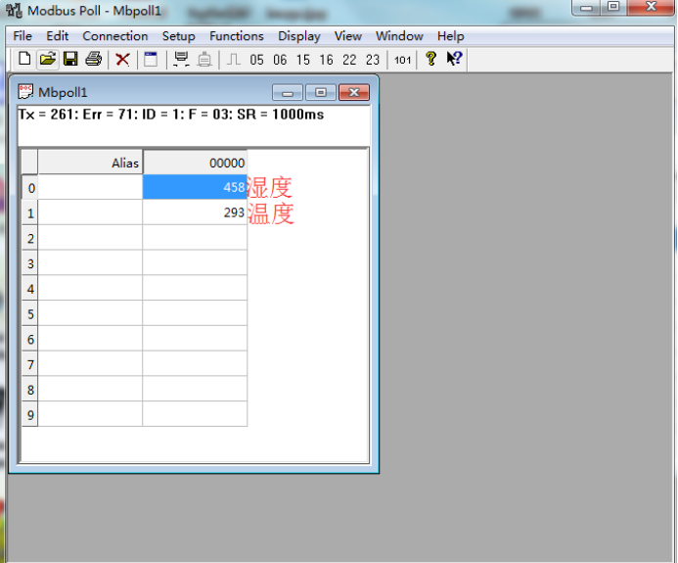Image resolution: width=678 pixels, height=563 pixels.
Task: Open the Connection menu
Action: click(114, 36)
